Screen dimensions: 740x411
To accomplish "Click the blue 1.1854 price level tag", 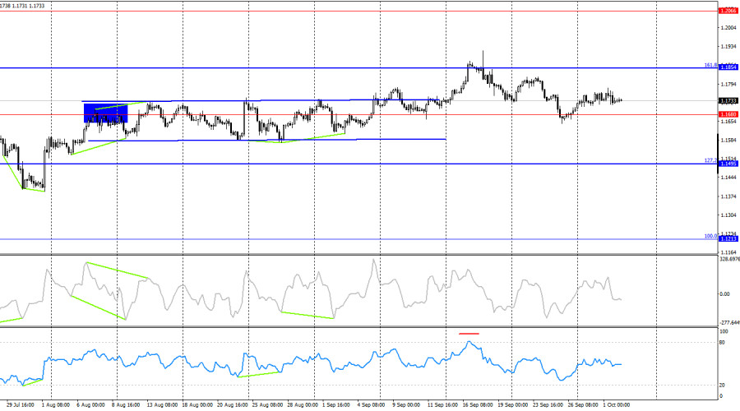I will coord(727,67).
